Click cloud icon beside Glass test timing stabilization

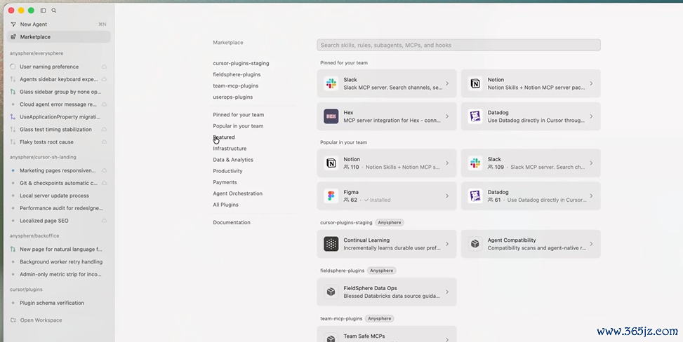[x=104, y=129]
